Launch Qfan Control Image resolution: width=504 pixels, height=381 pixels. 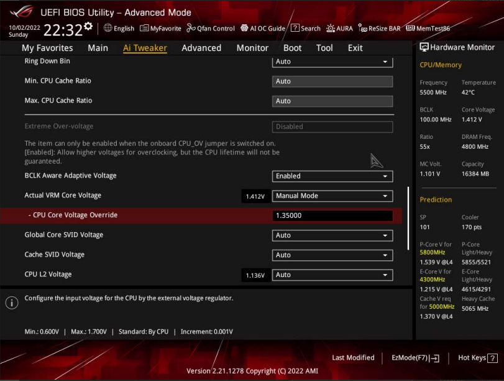(211, 29)
